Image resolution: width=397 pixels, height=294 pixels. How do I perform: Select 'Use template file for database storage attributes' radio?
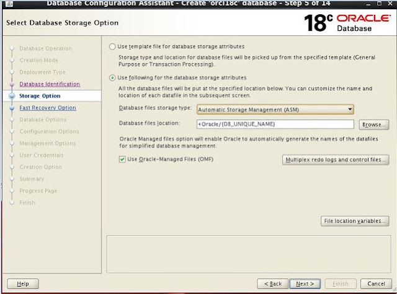click(112, 47)
